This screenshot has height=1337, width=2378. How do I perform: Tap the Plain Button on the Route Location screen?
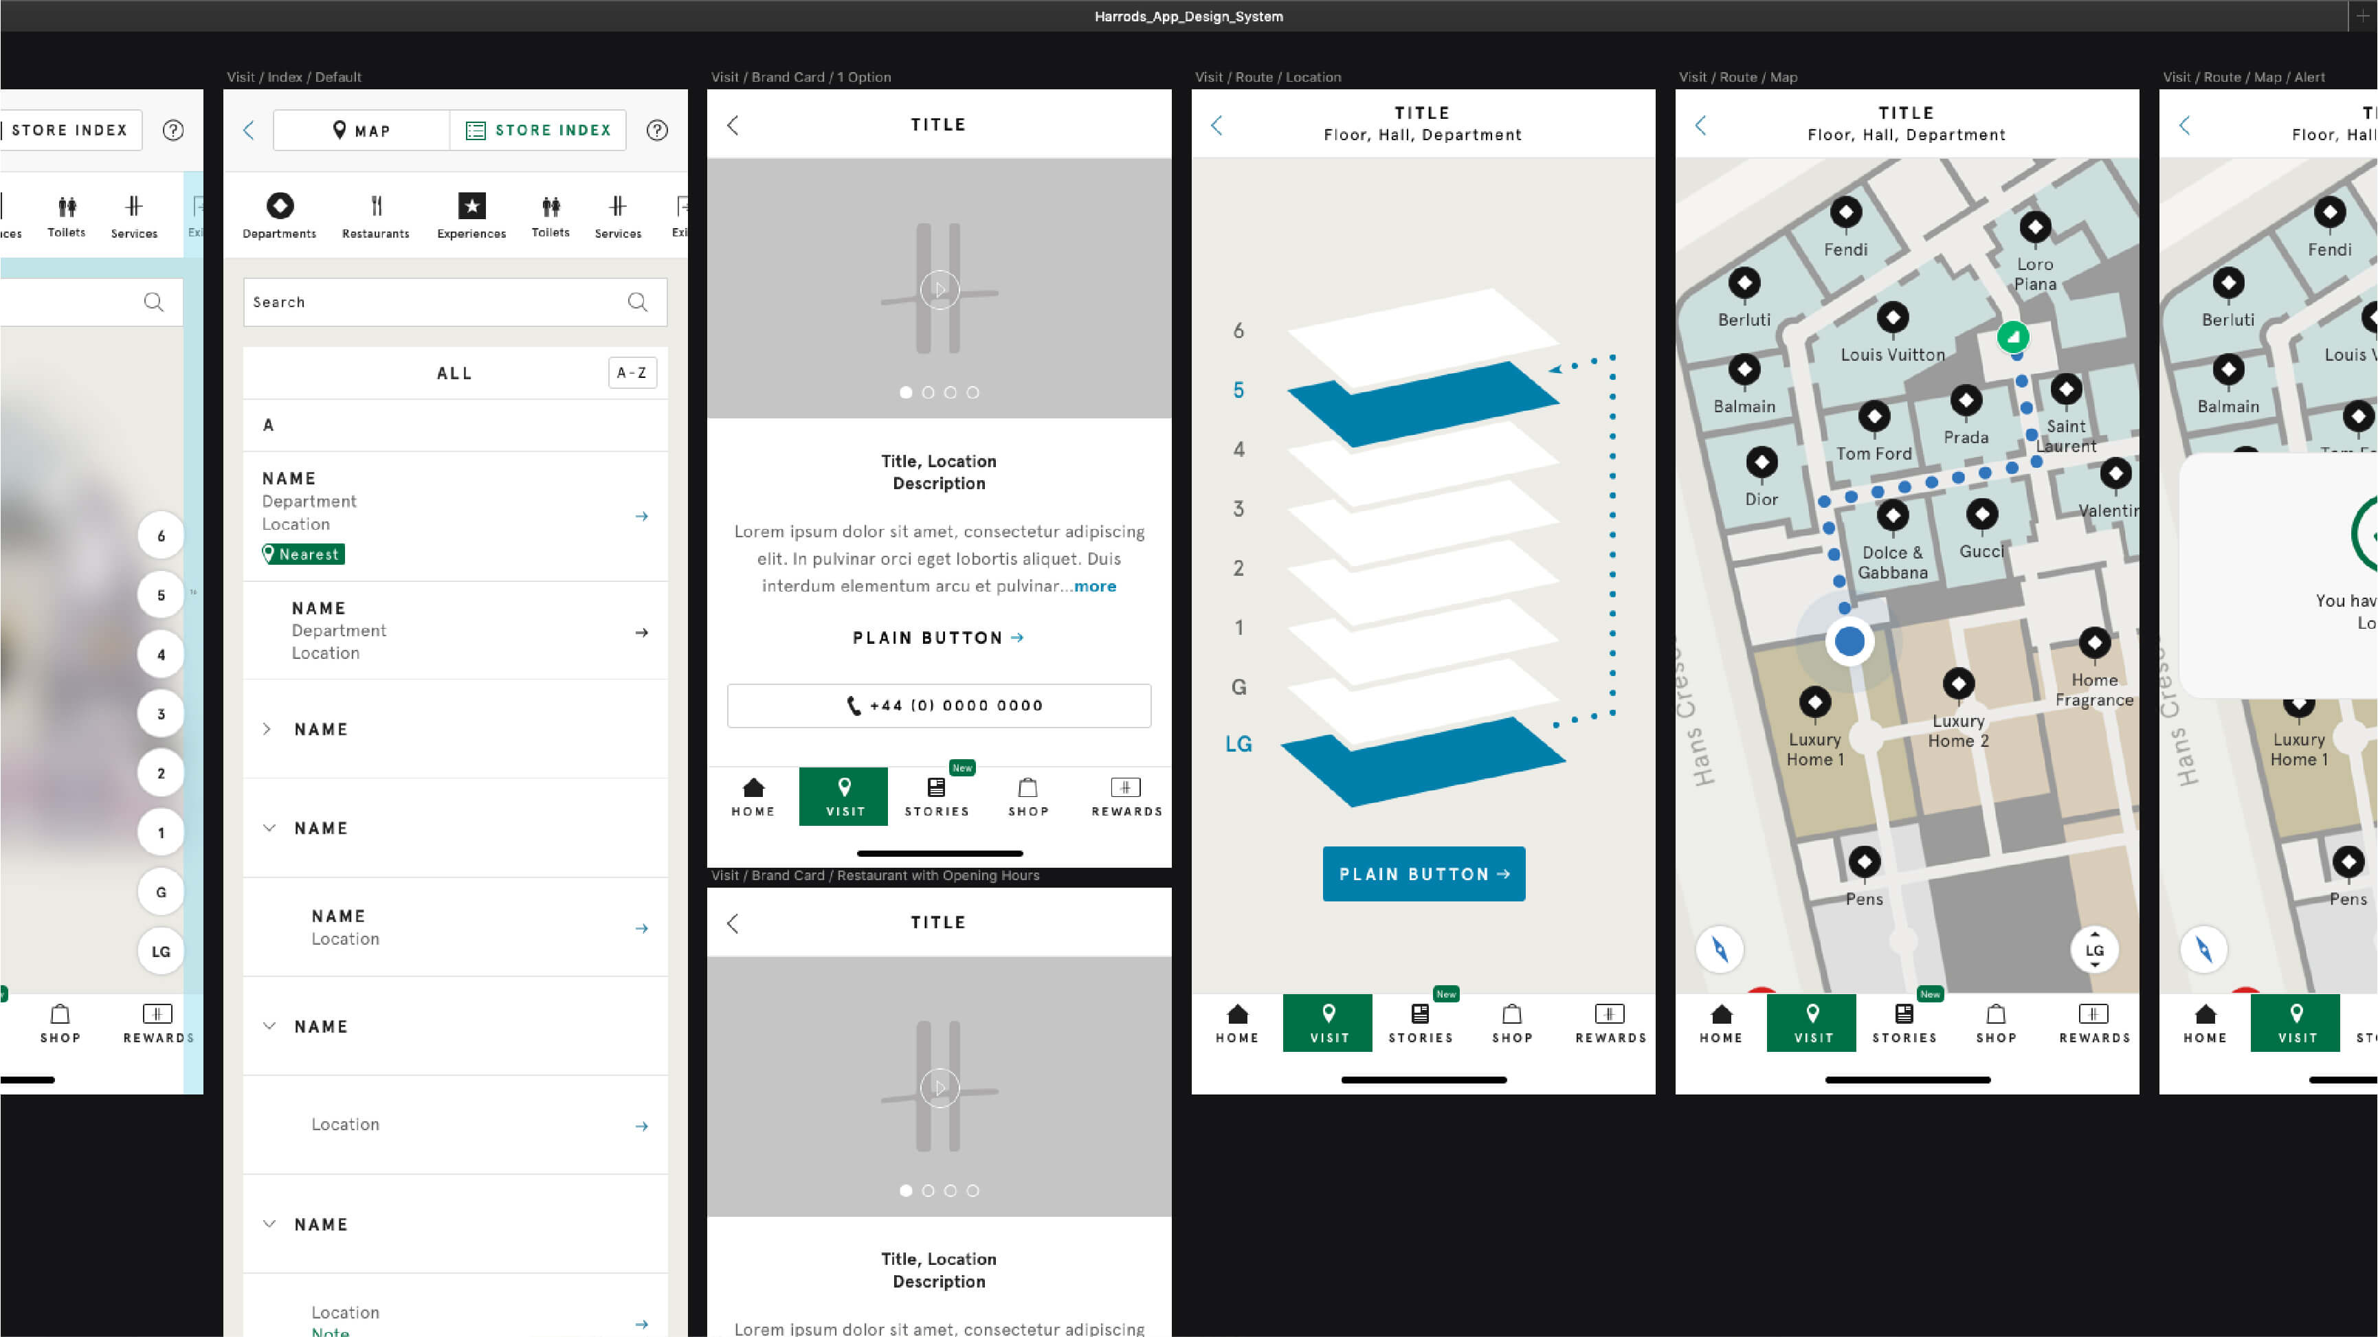(x=1423, y=874)
